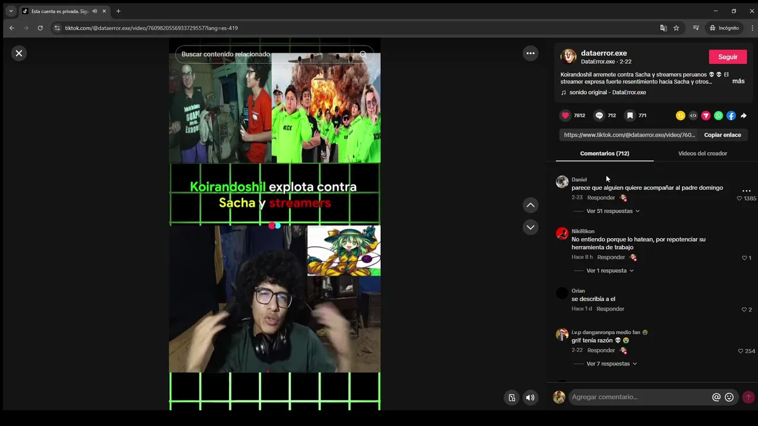Click Copiar enlace button

[x=722, y=135]
